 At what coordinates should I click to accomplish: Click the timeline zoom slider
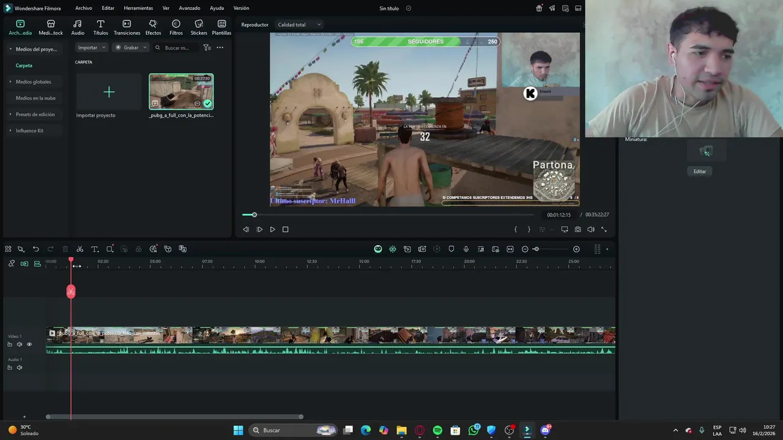pyautogui.click(x=551, y=249)
